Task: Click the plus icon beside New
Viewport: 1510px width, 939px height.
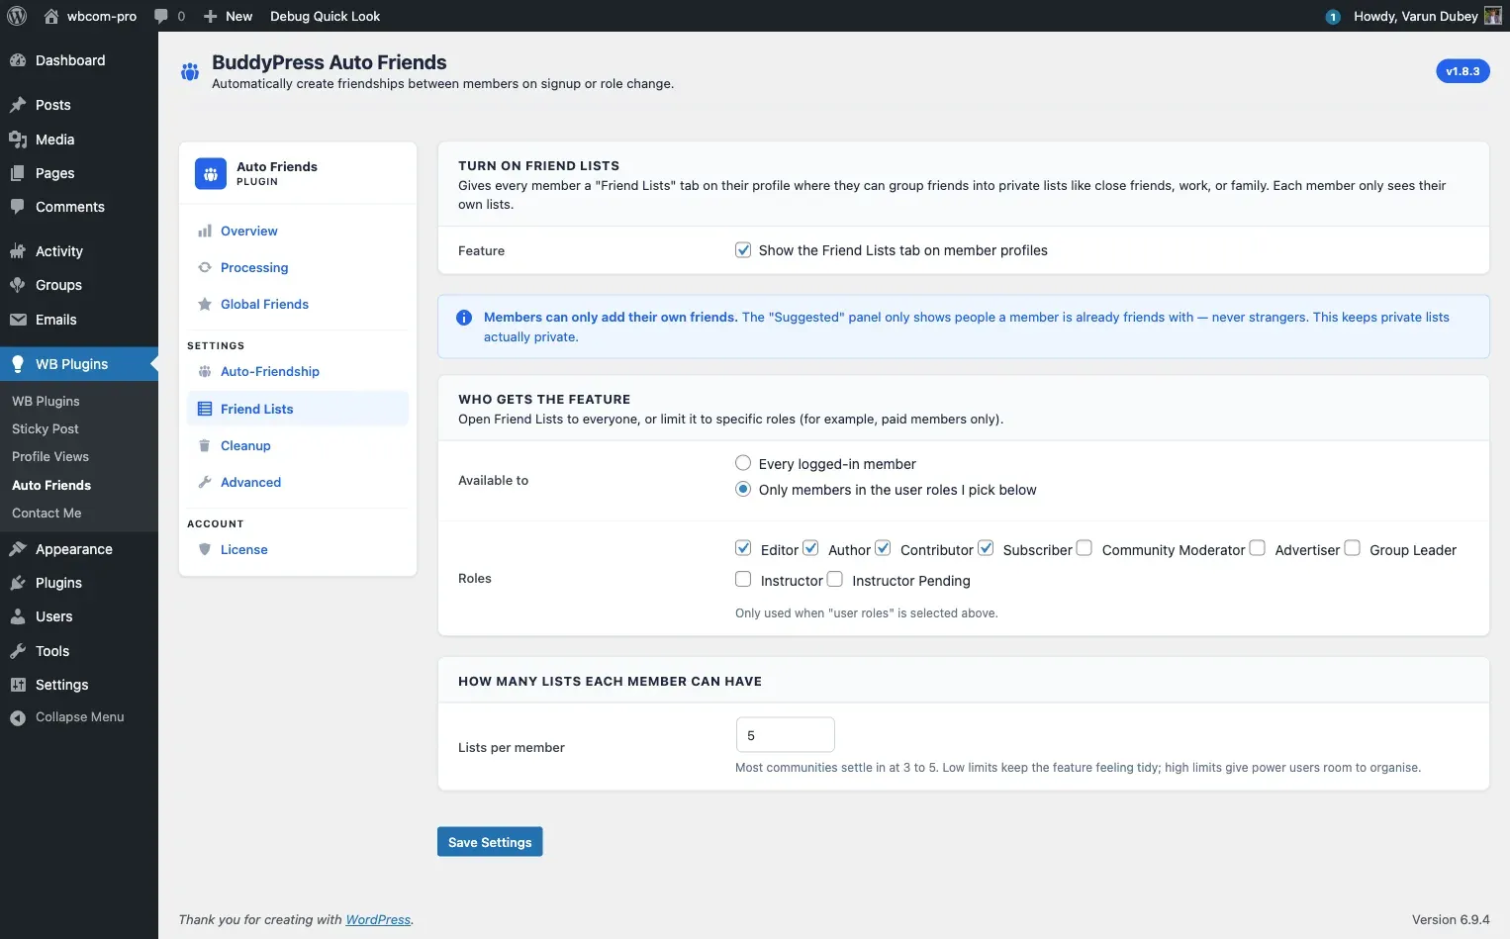Action: 210,16
